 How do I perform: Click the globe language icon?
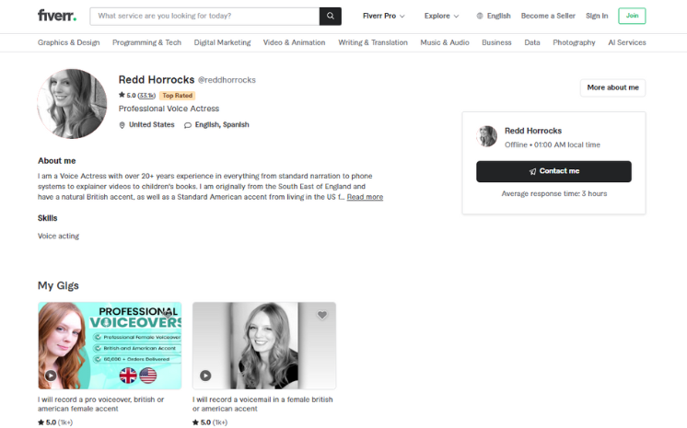(x=480, y=16)
